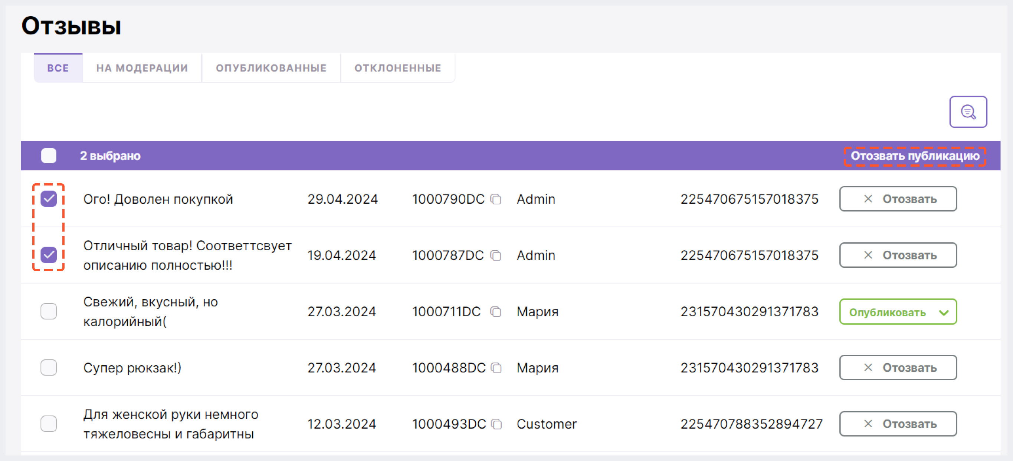Select review text 'Свежий, вкусный, но калорийный('

150,311
